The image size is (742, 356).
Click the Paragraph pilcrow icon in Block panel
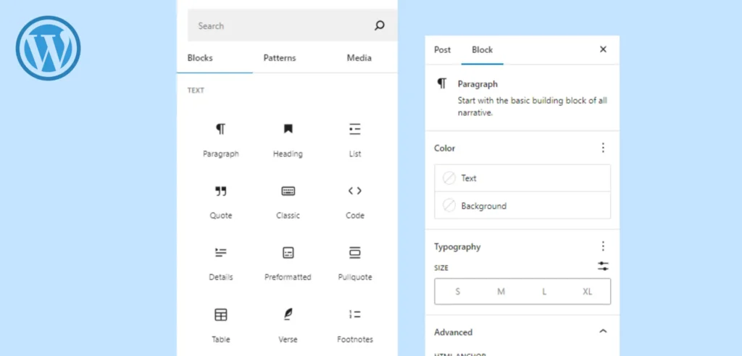point(441,84)
